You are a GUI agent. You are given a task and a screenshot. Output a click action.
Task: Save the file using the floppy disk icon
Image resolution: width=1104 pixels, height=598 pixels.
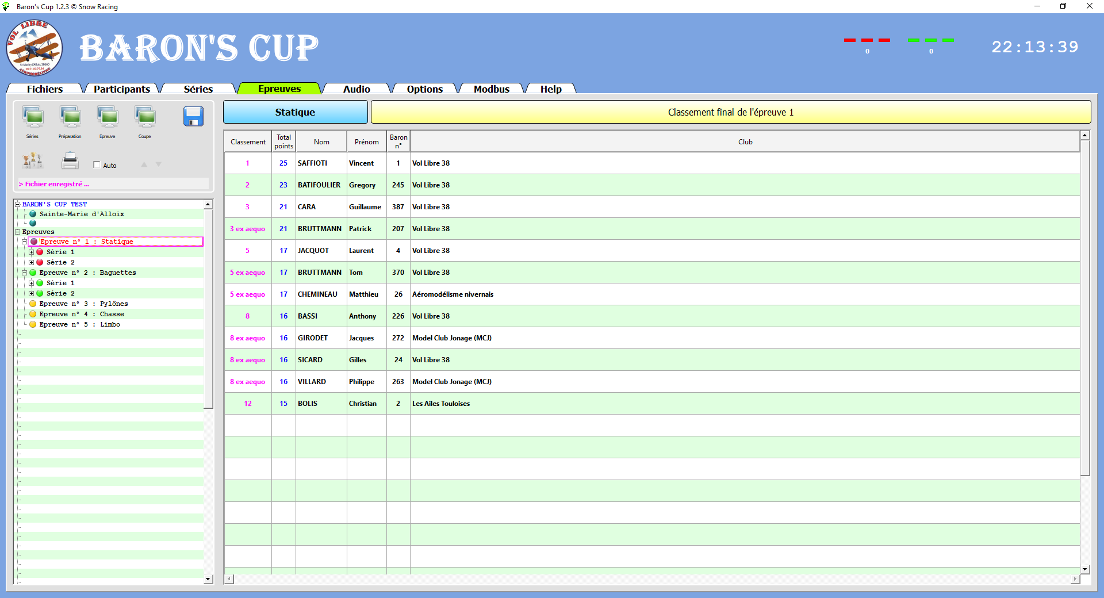[194, 117]
